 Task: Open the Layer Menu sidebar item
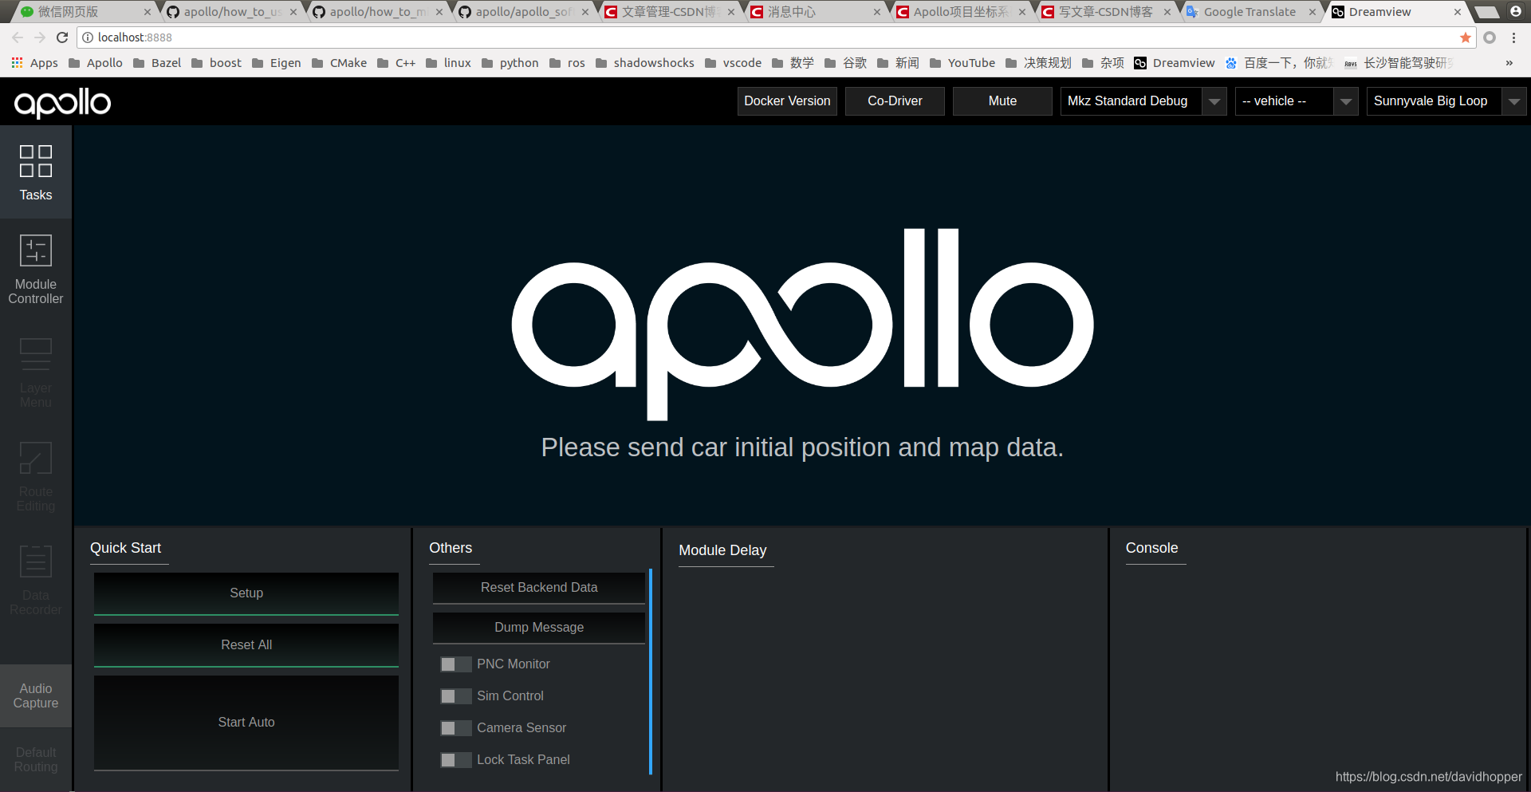pyautogui.click(x=36, y=373)
